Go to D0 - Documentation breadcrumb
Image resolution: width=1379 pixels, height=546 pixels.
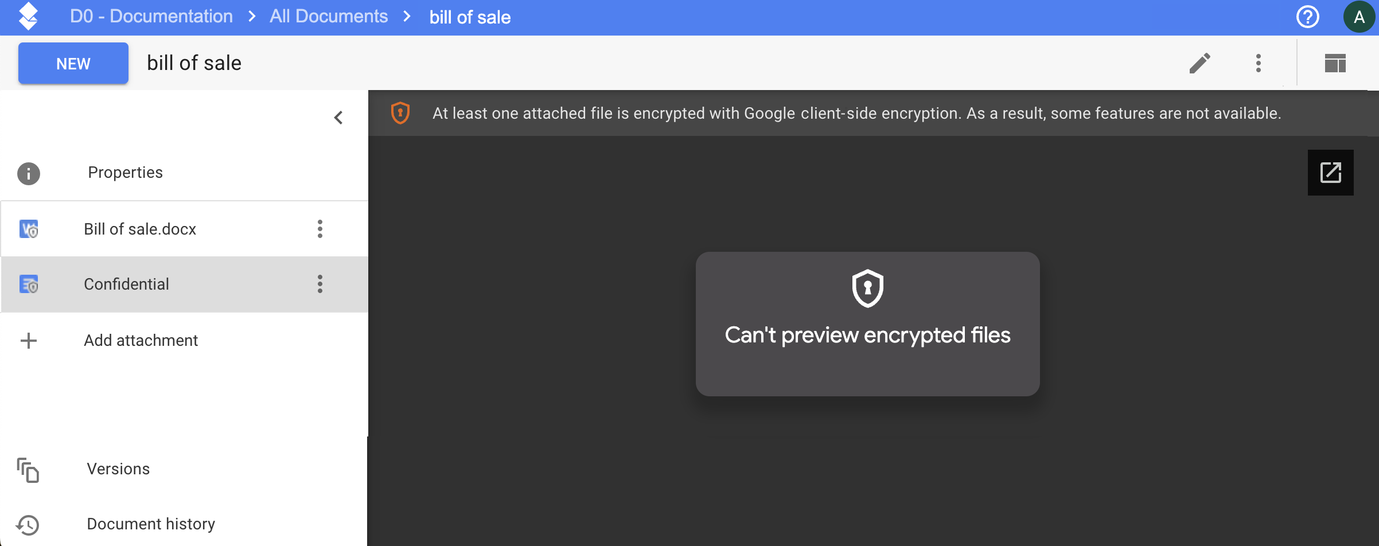point(151,17)
